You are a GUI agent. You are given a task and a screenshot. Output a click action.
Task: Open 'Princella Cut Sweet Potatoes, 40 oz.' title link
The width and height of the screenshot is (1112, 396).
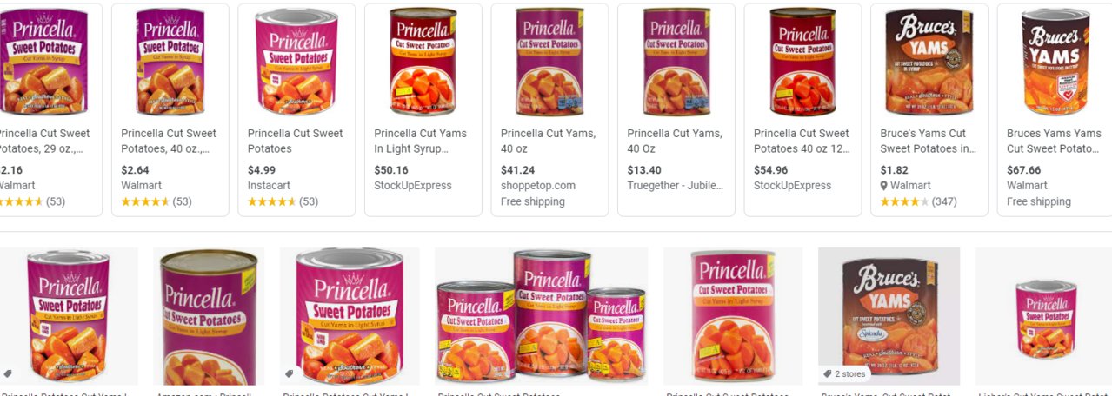tap(169, 141)
